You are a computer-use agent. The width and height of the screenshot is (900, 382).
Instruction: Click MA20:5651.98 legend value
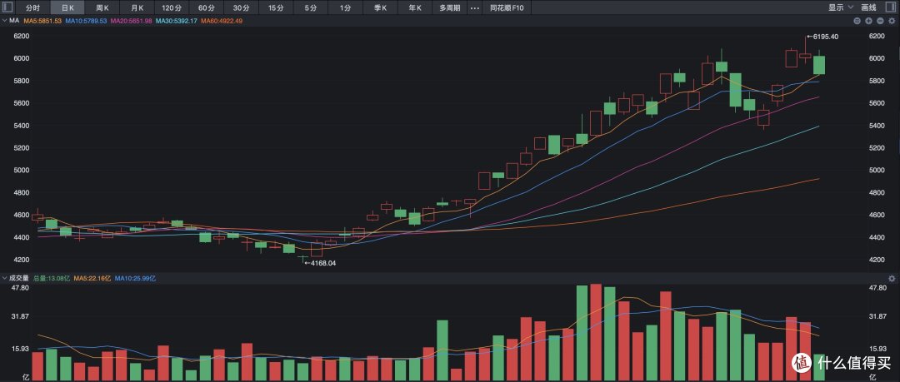pos(131,21)
